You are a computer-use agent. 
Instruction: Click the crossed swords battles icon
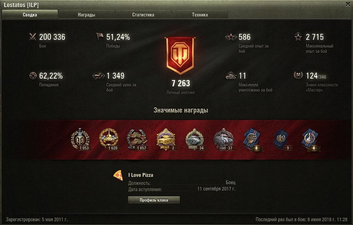coord(33,37)
